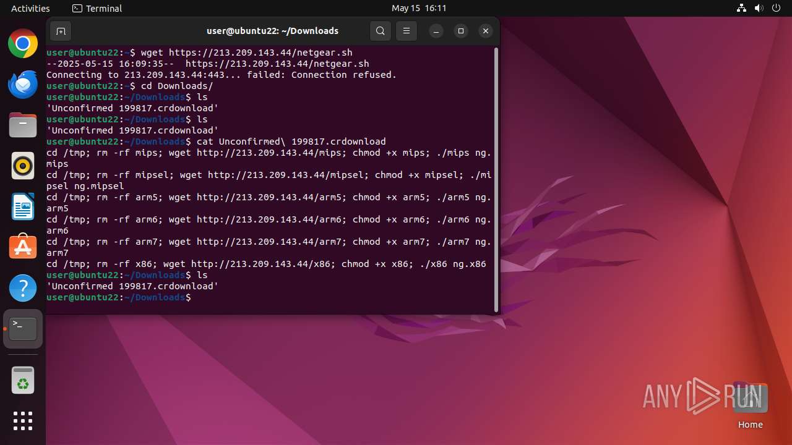Show the applications grid
Screen dimensions: 792x445
[23, 421]
